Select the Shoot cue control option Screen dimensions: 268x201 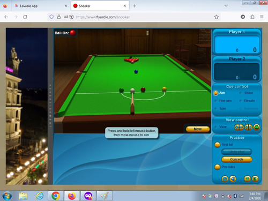click(x=246, y=93)
